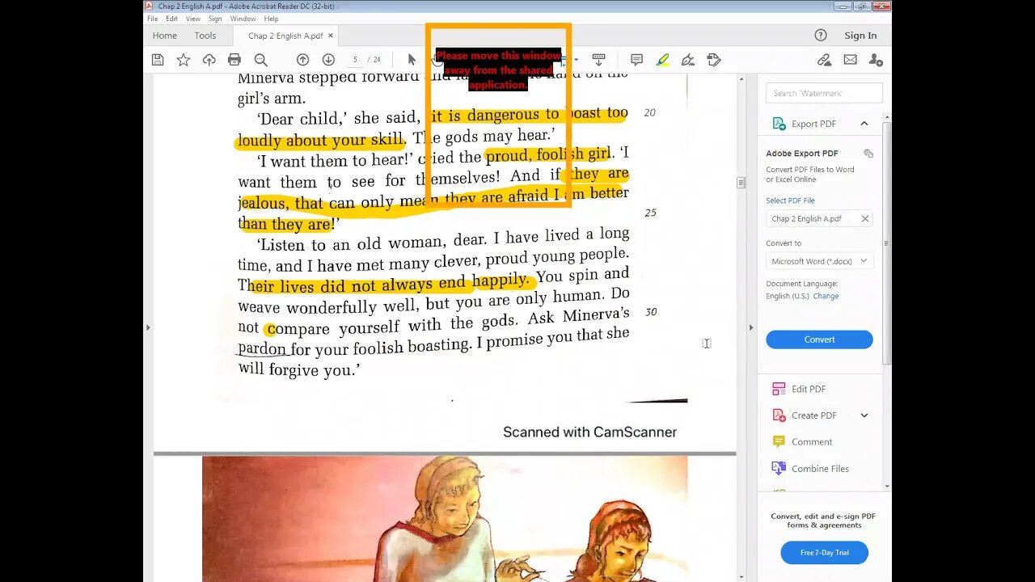This screenshot has width=1035, height=582.
Task: Switch to the Home tab
Action: (x=165, y=36)
